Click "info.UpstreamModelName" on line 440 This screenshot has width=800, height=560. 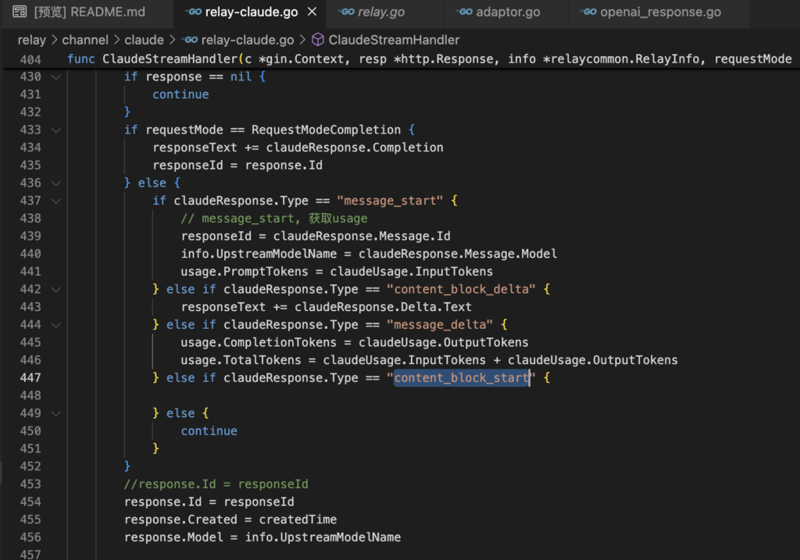click(259, 254)
